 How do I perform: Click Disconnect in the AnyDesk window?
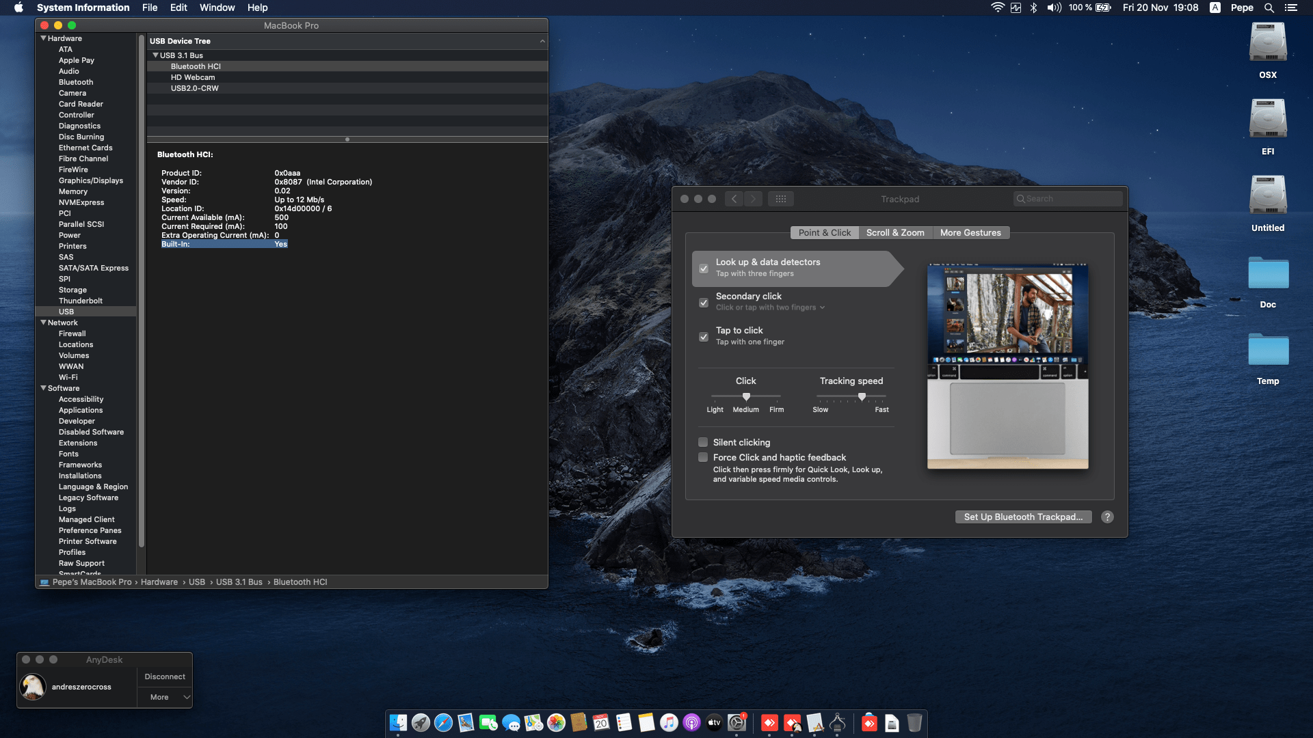click(163, 676)
